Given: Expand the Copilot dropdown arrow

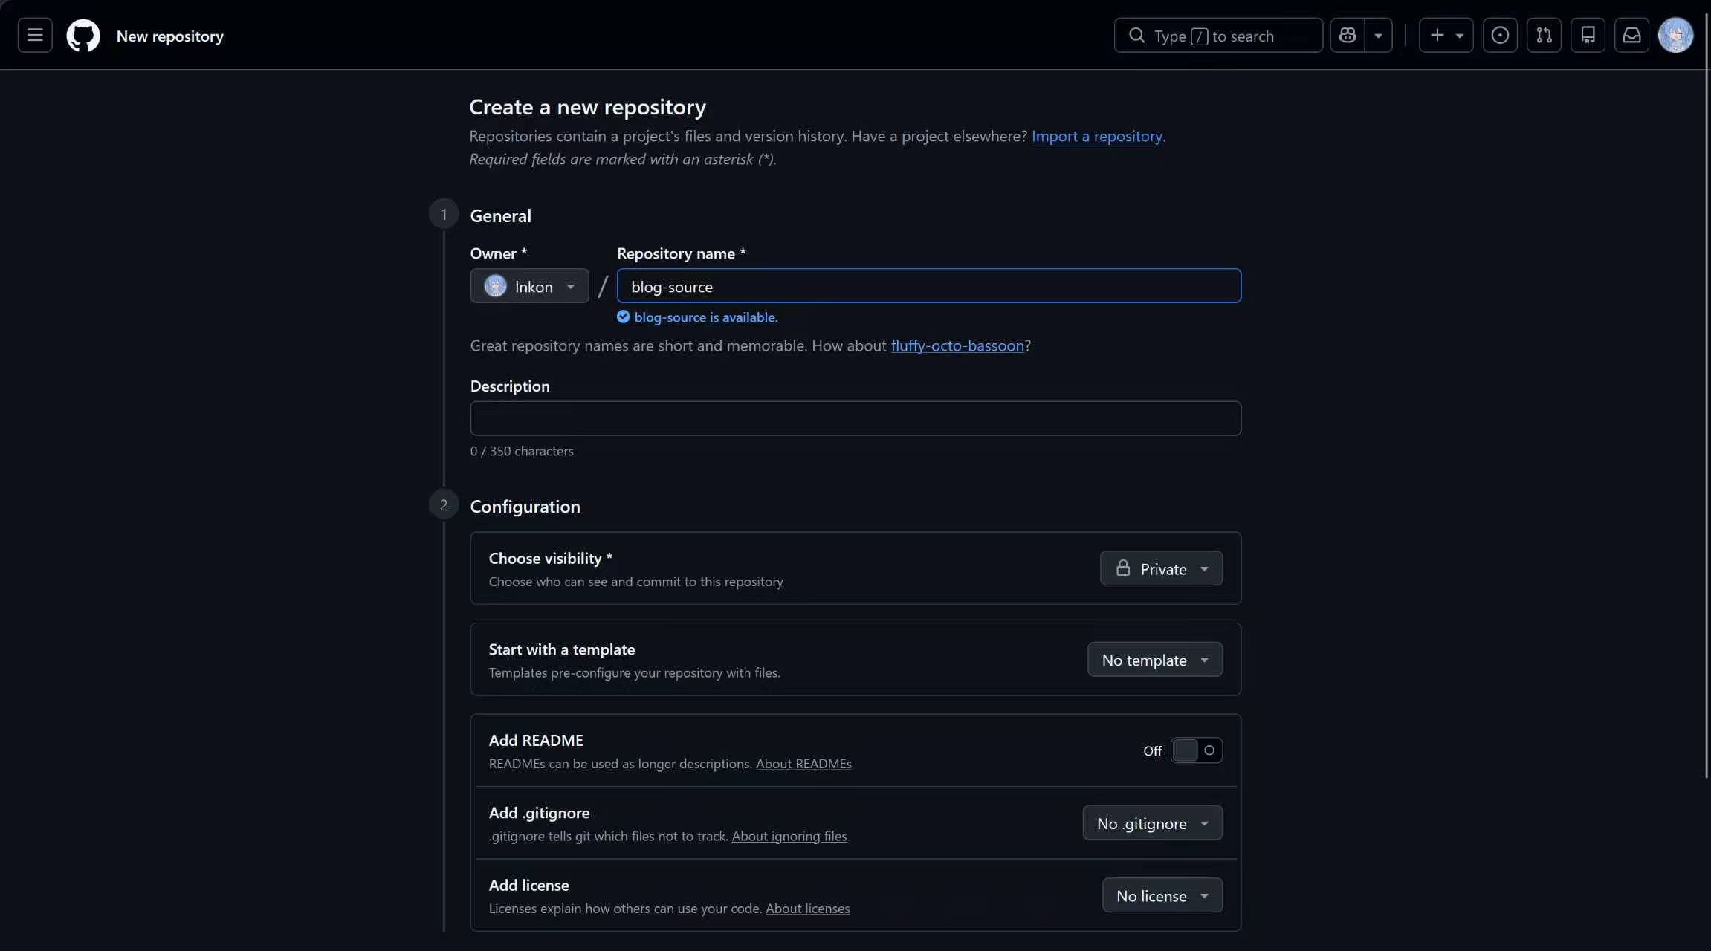Looking at the screenshot, I should pyautogui.click(x=1378, y=35).
